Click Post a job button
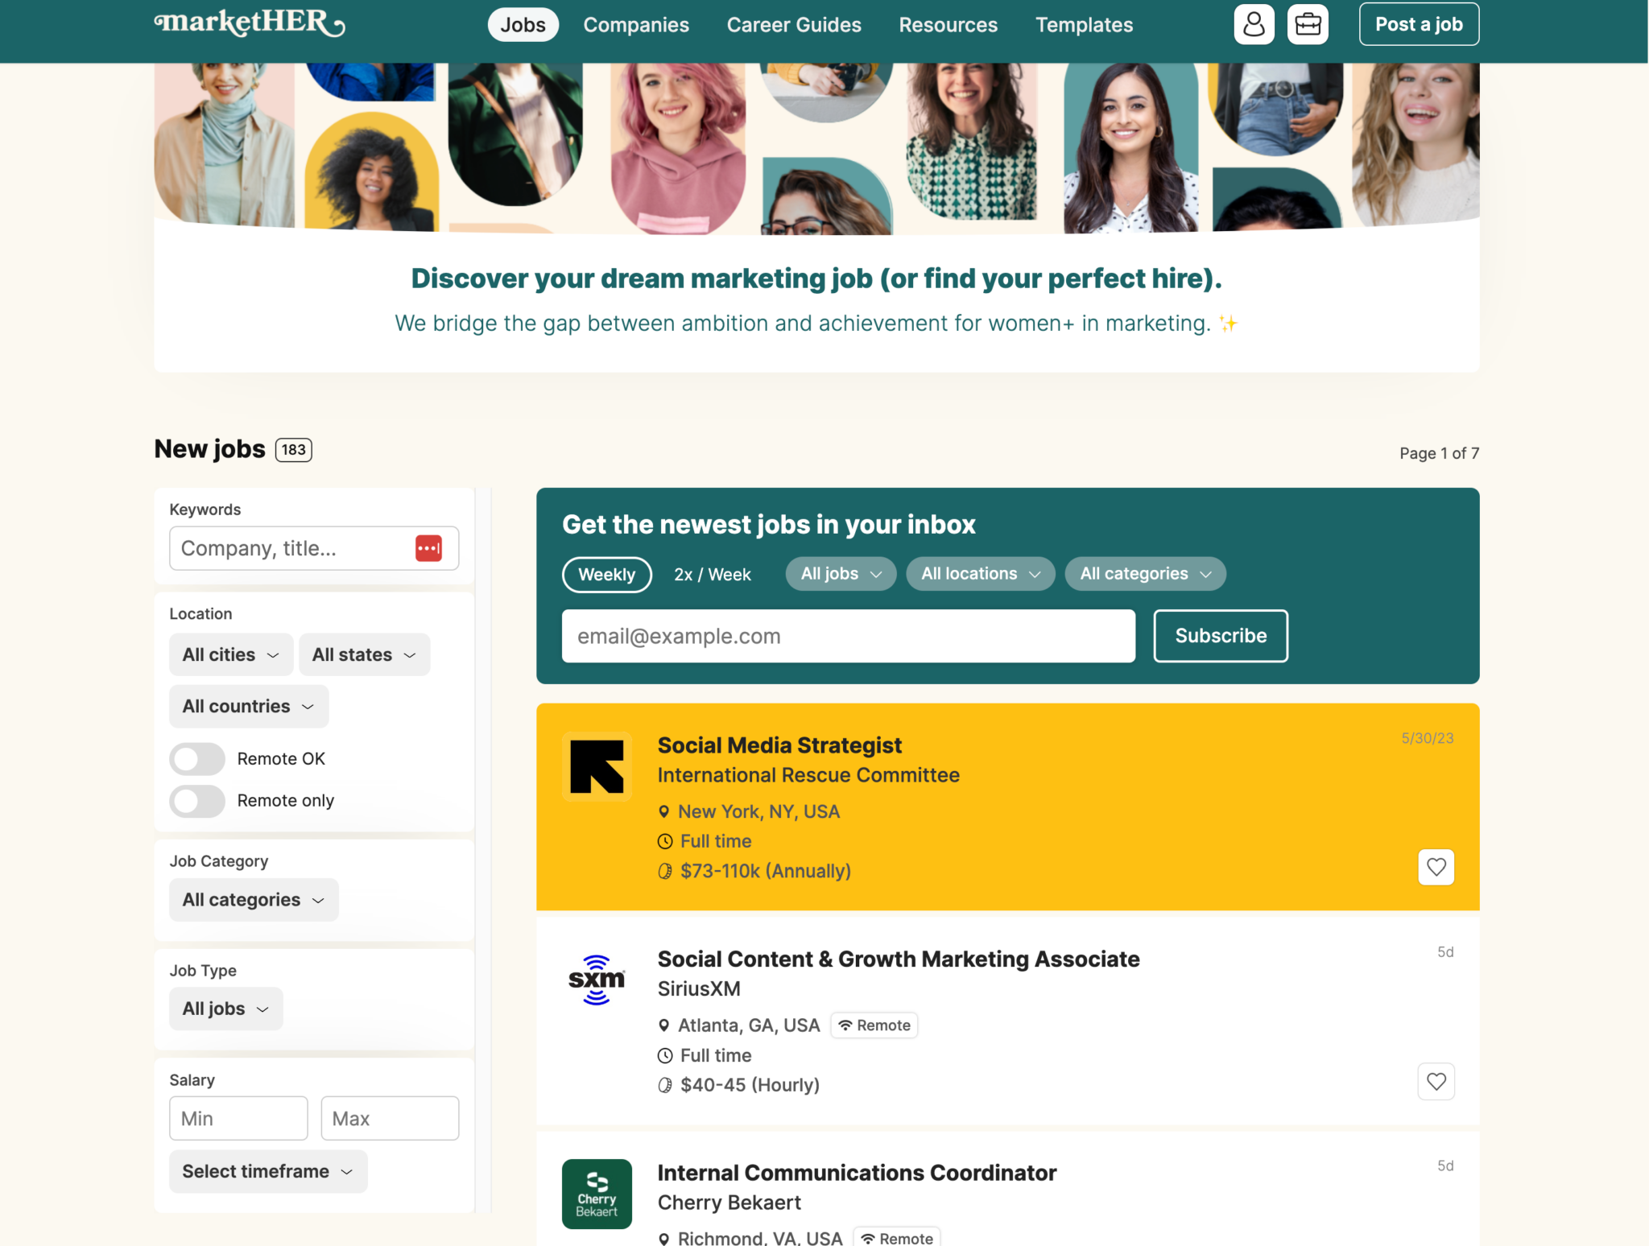This screenshot has width=1649, height=1246. [x=1419, y=24]
